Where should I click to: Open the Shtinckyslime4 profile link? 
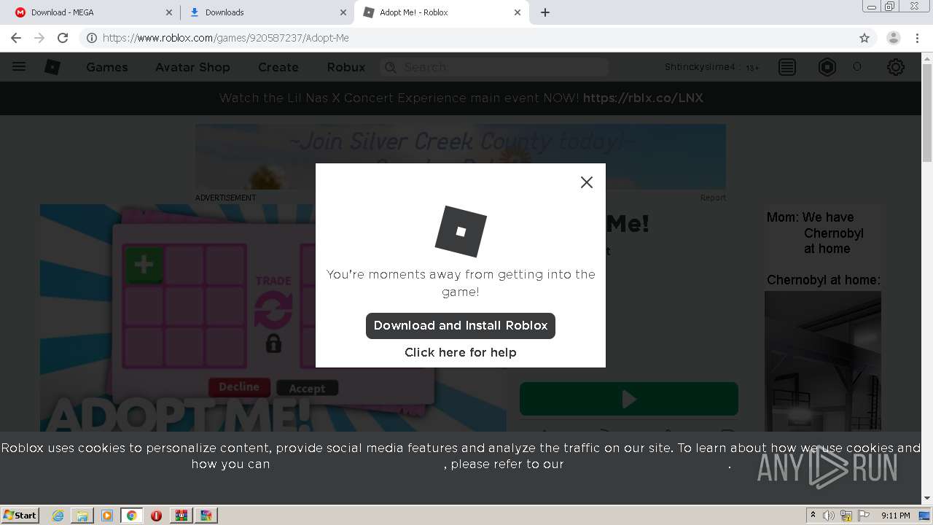(700, 67)
